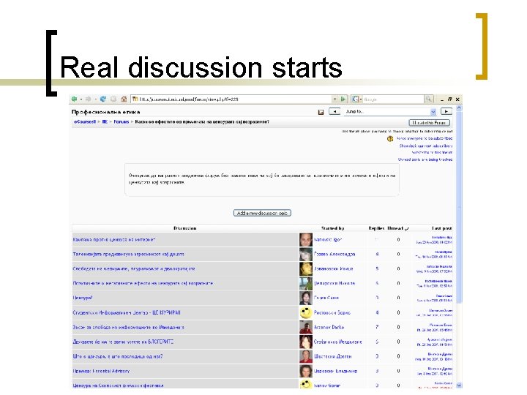Open the IE breadcrumb link
The height and width of the screenshot is (395, 527).
point(105,121)
